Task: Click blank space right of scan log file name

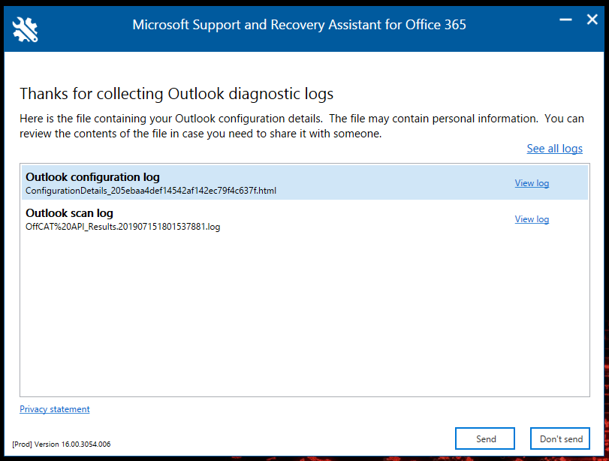Action: (x=360, y=227)
